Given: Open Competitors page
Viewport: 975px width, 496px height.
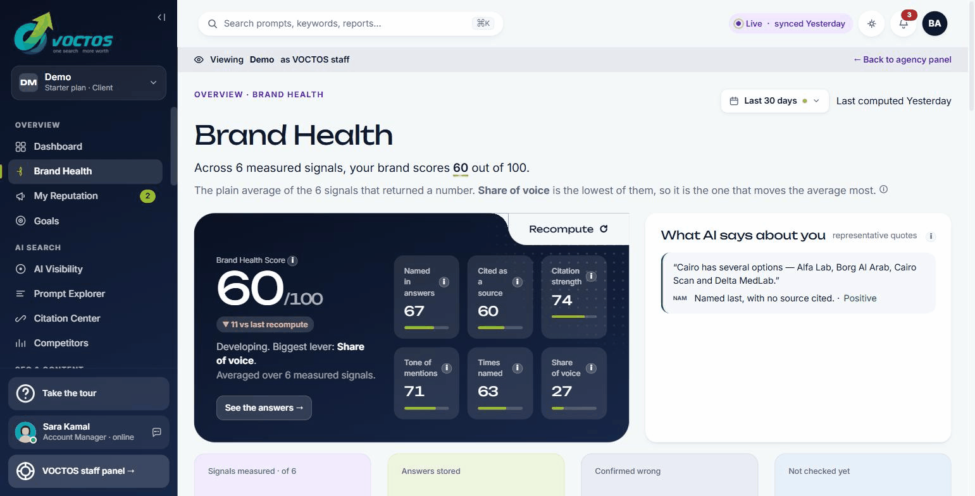Looking at the screenshot, I should tap(85, 343).
